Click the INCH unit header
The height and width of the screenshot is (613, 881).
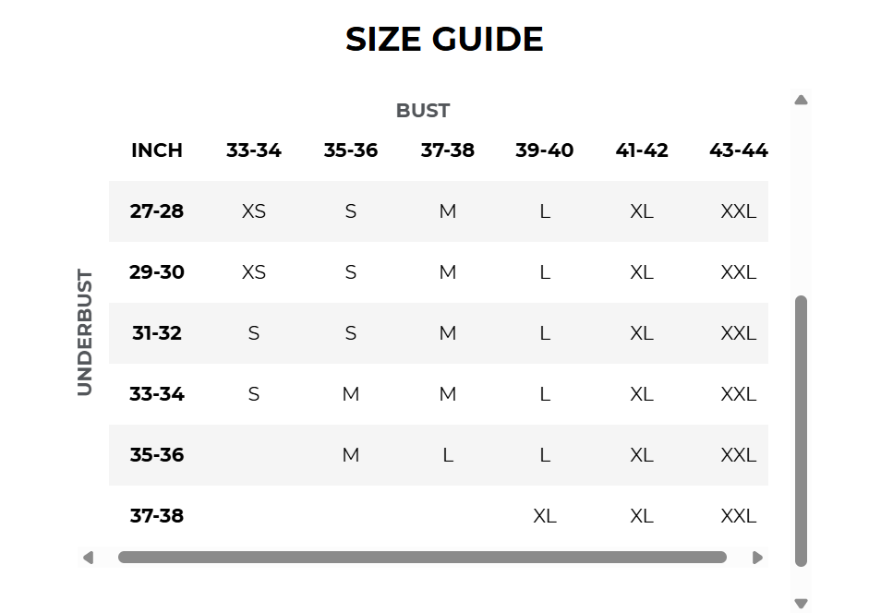pos(157,150)
